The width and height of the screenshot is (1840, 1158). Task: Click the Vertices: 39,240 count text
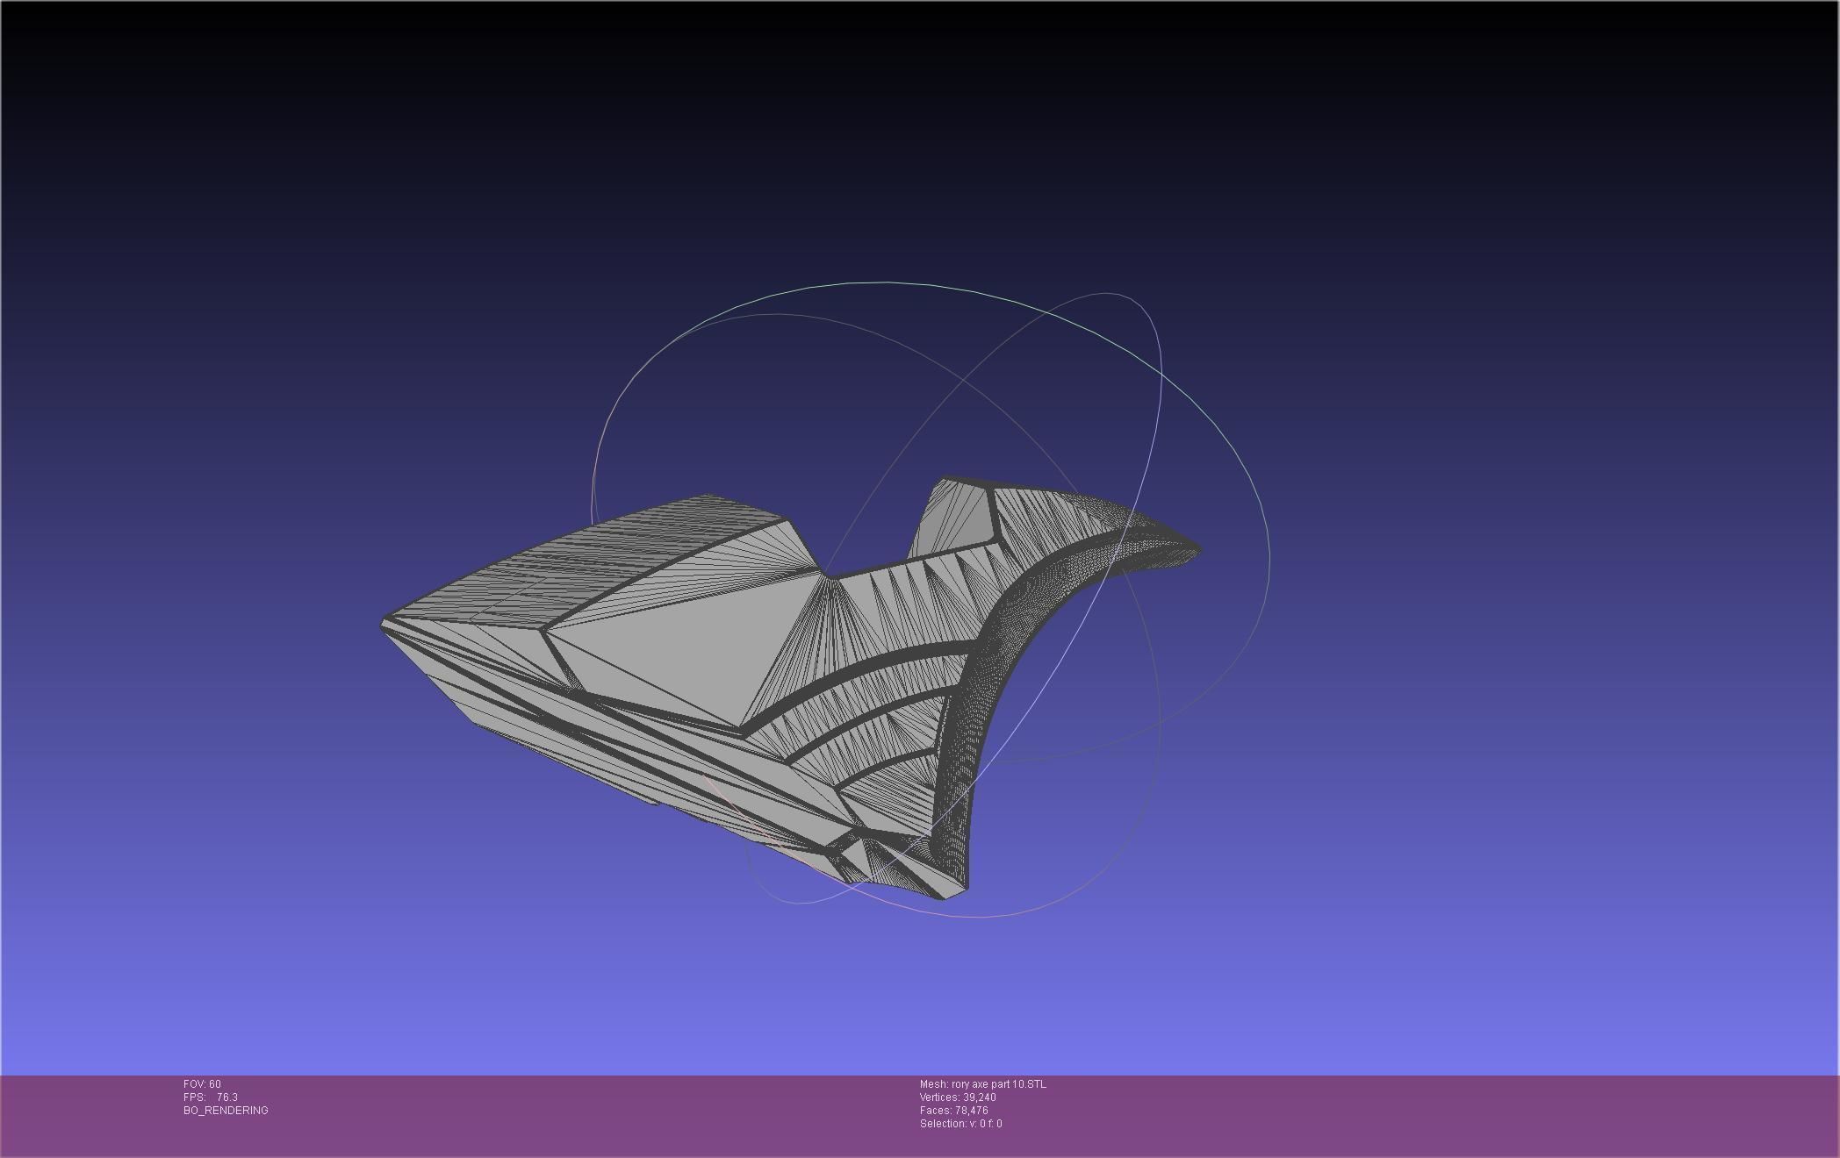[957, 1097]
